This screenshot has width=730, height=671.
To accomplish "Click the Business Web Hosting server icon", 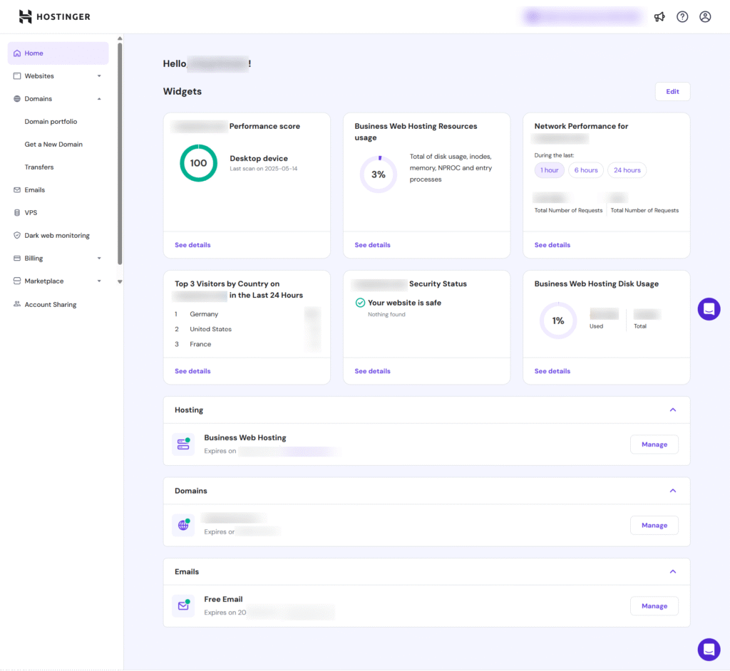I will (183, 444).
